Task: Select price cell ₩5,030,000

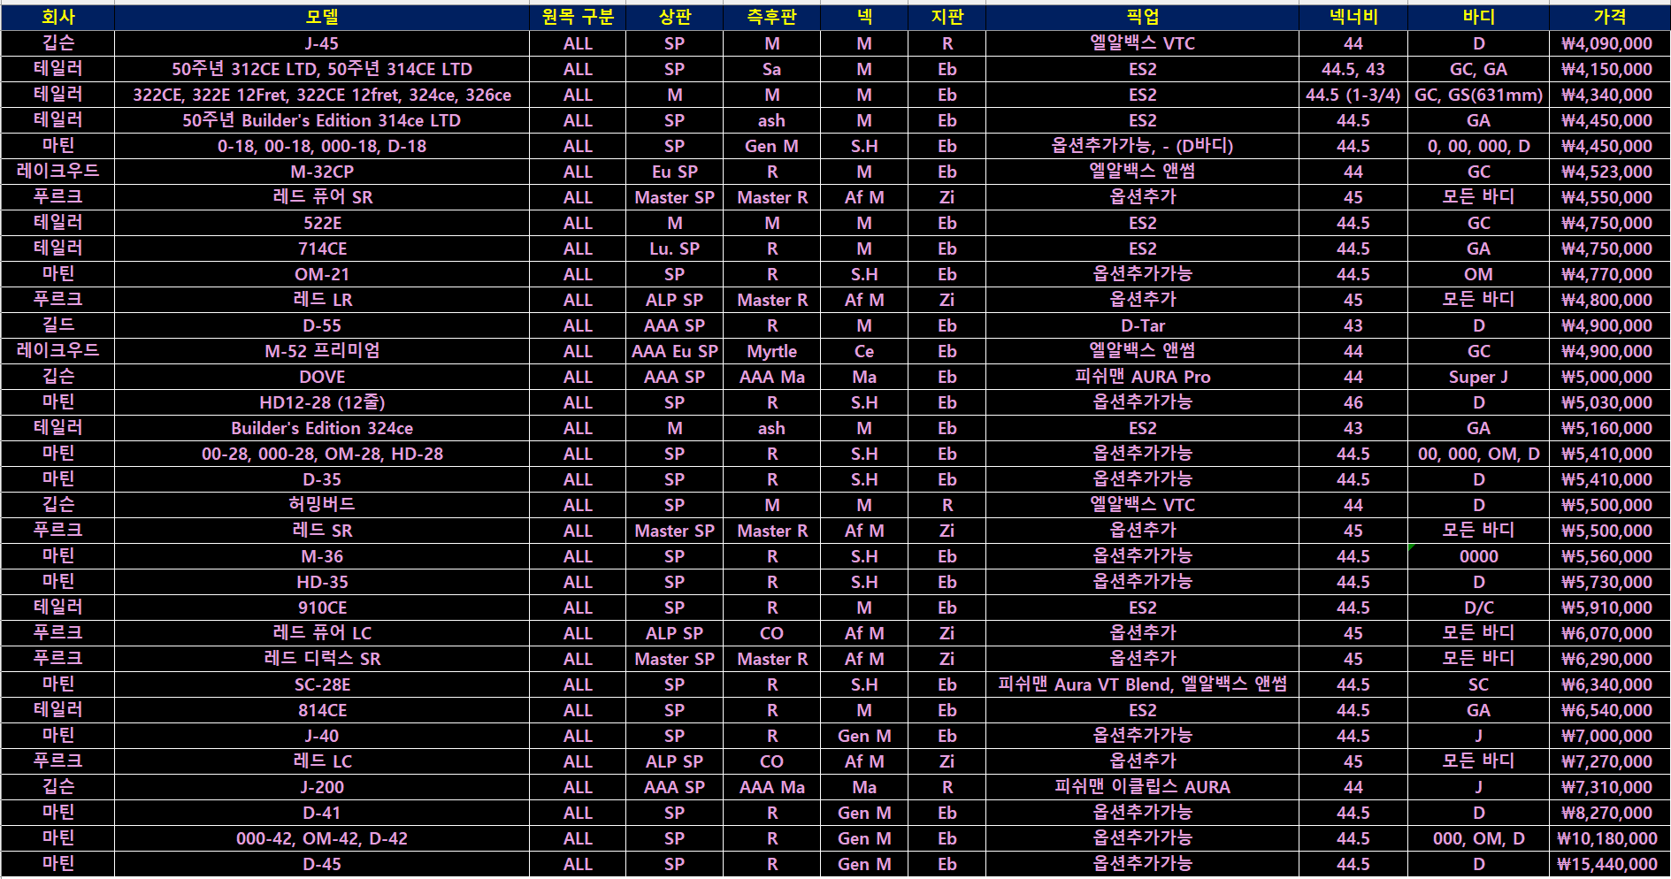Action: click(1609, 402)
